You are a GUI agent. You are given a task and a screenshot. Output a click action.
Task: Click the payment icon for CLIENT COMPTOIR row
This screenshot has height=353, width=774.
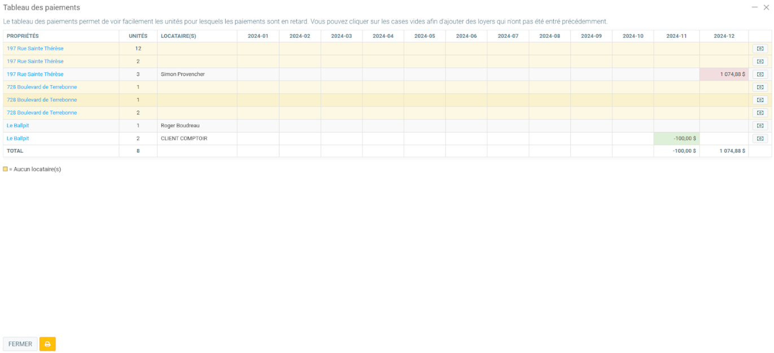760,139
